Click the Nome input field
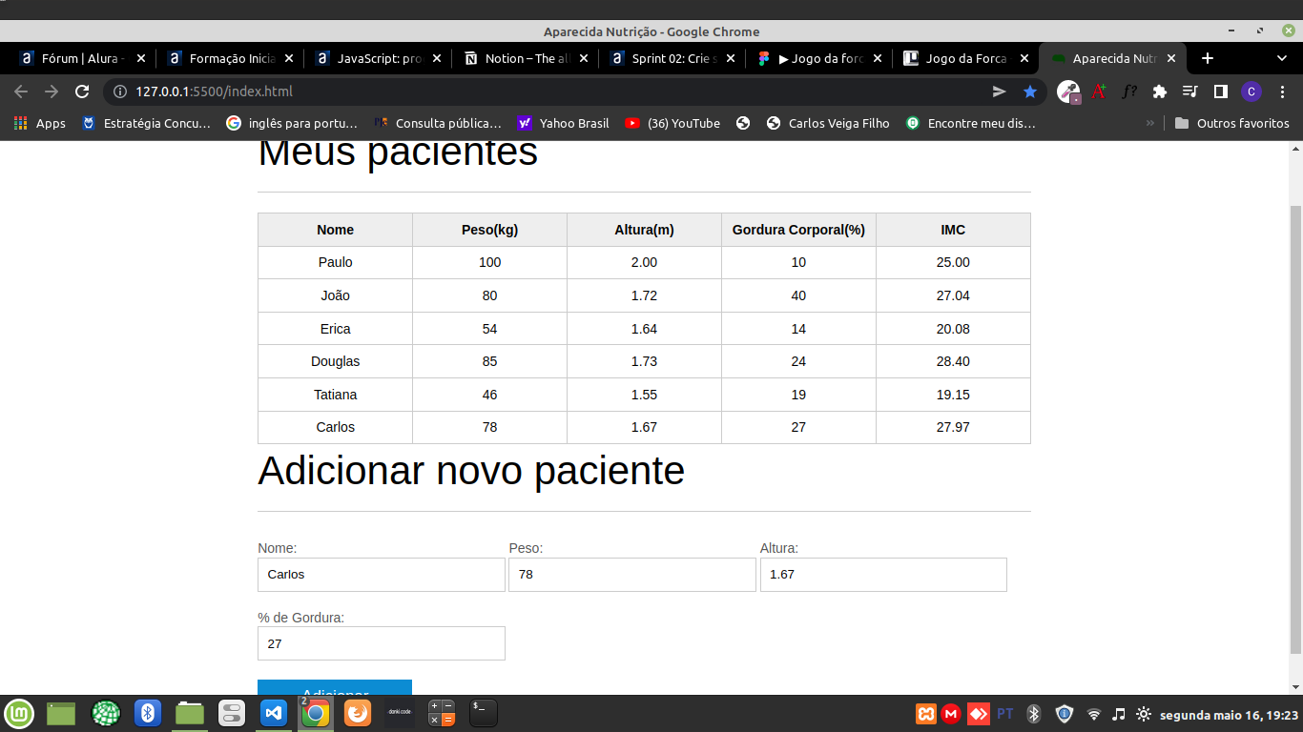Screen dimensions: 1303x732 click(382, 575)
